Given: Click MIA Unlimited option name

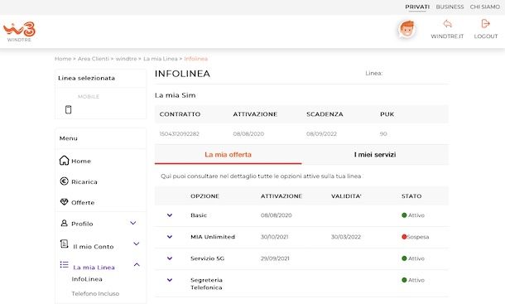Looking at the screenshot, I should (213, 237).
